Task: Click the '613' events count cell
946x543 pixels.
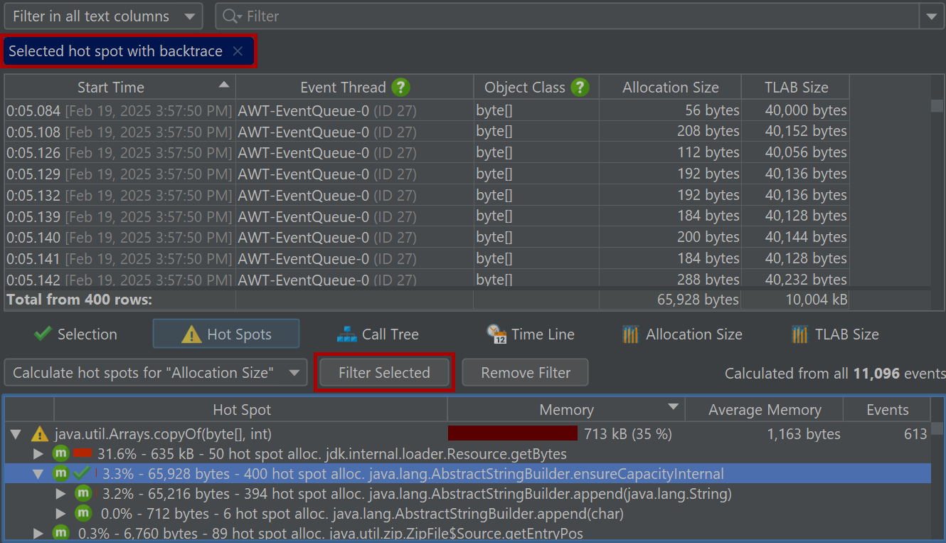Action: click(x=915, y=433)
